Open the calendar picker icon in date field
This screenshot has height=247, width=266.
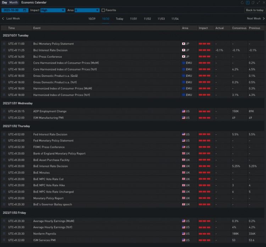(24, 10)
